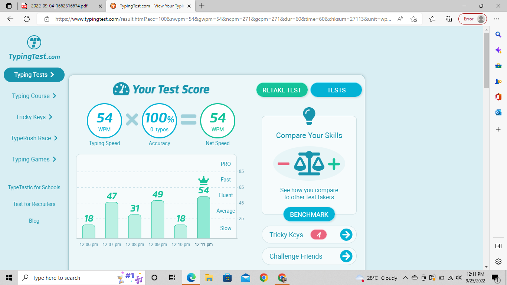Go to the Blog link
Image resolution: width=507 pixels, height=285 pixels.
click(34, 221)
